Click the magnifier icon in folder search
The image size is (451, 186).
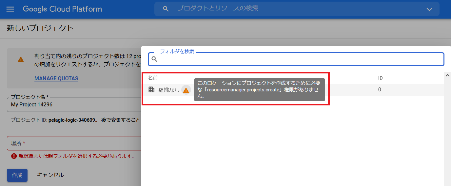click(x=154, y=59)
